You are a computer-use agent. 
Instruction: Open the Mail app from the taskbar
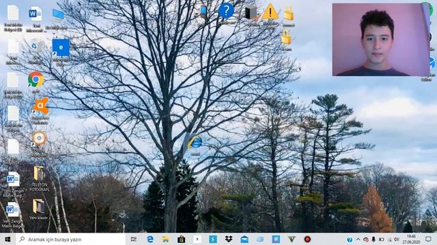click(x=244, y=239)
